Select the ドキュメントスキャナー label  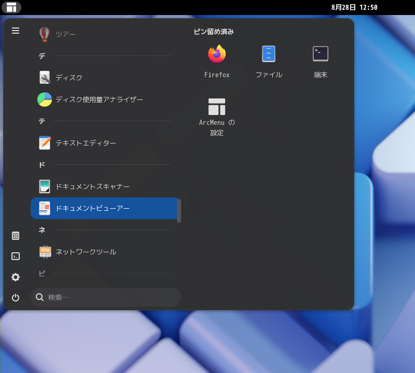click(93, 187)
